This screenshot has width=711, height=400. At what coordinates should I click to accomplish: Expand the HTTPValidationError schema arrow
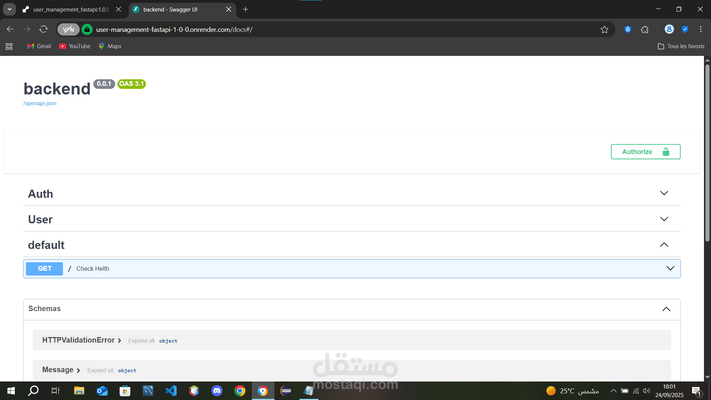[119, 341]
